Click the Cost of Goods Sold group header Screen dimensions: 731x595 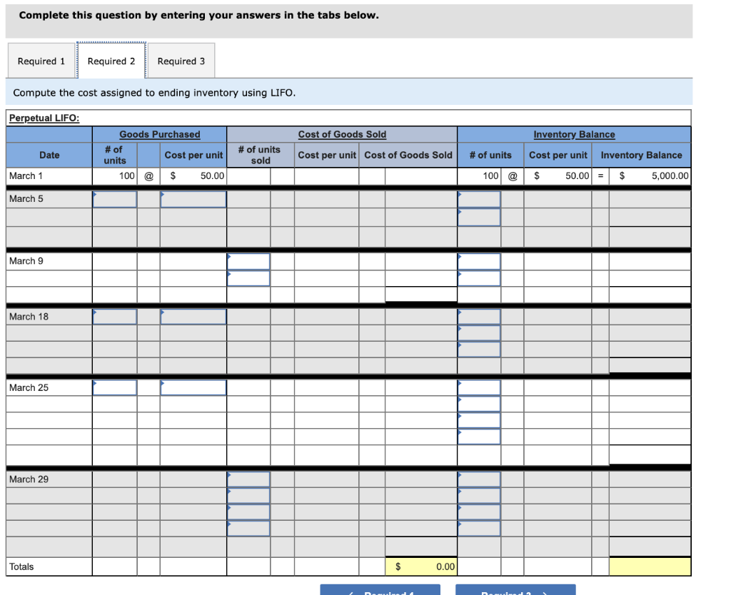(x=342, y=134)
